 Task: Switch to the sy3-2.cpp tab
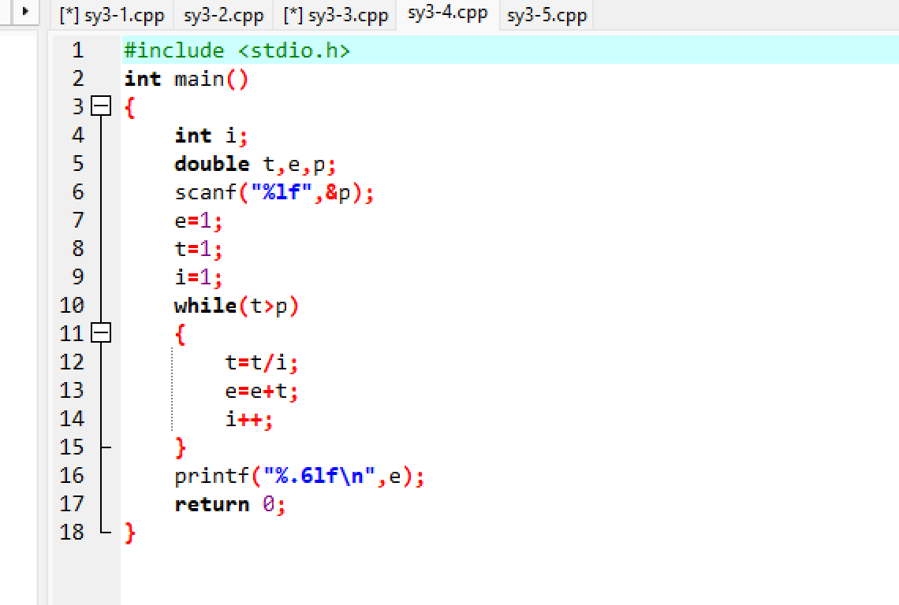click(x=224, y=16)
